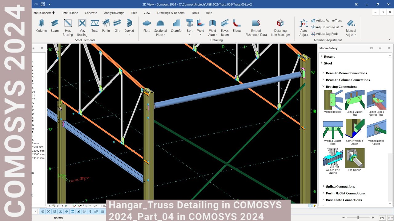Image resolution: width=394 pixels, height=221 pixels.
Task: Click Adjust Frame/Truss
Action: click(x=326, y=21)
